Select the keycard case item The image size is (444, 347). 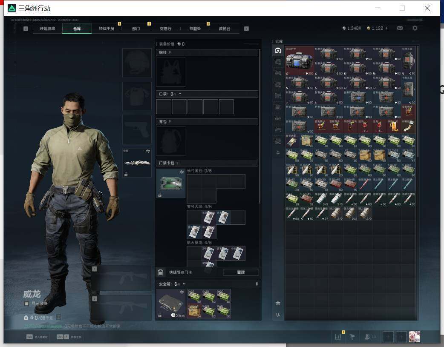[x=171, y=183]
